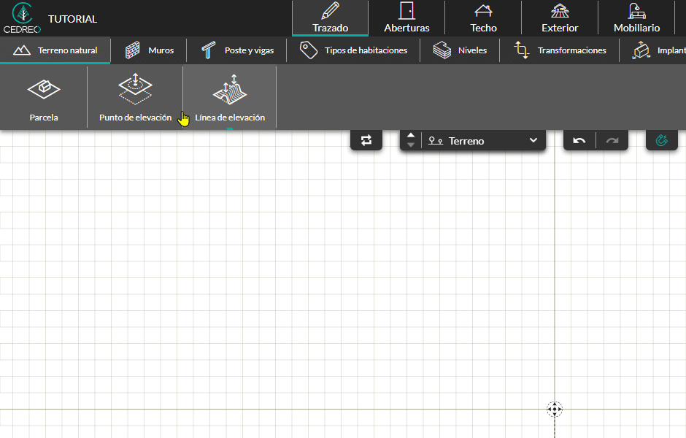Click the redo arrow icon

pyautogui.click(x=612, y=140)
